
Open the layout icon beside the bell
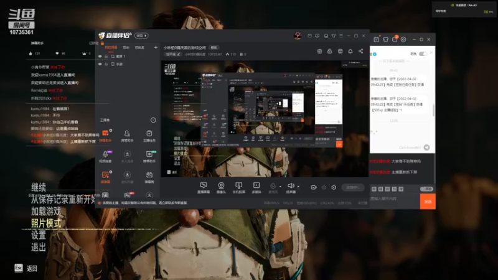(340, 51)
